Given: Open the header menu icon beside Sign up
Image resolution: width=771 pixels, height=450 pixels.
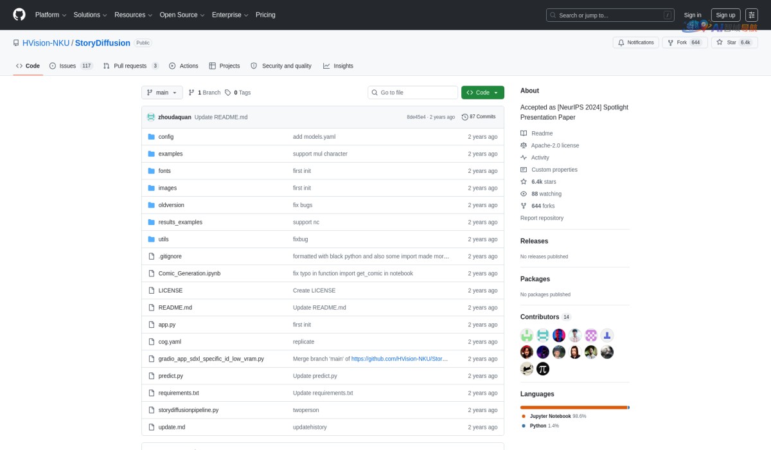Looking at the screenshot, I should 751,15.
